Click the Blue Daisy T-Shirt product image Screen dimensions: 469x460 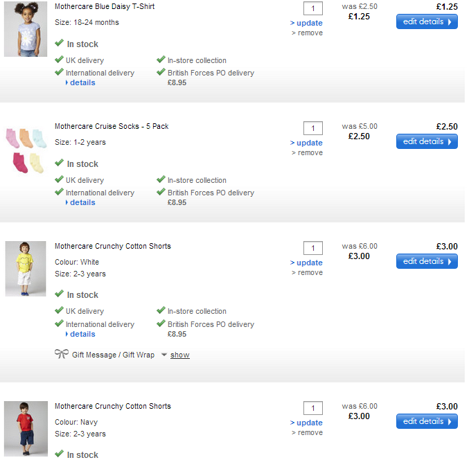tap(26, 30)
